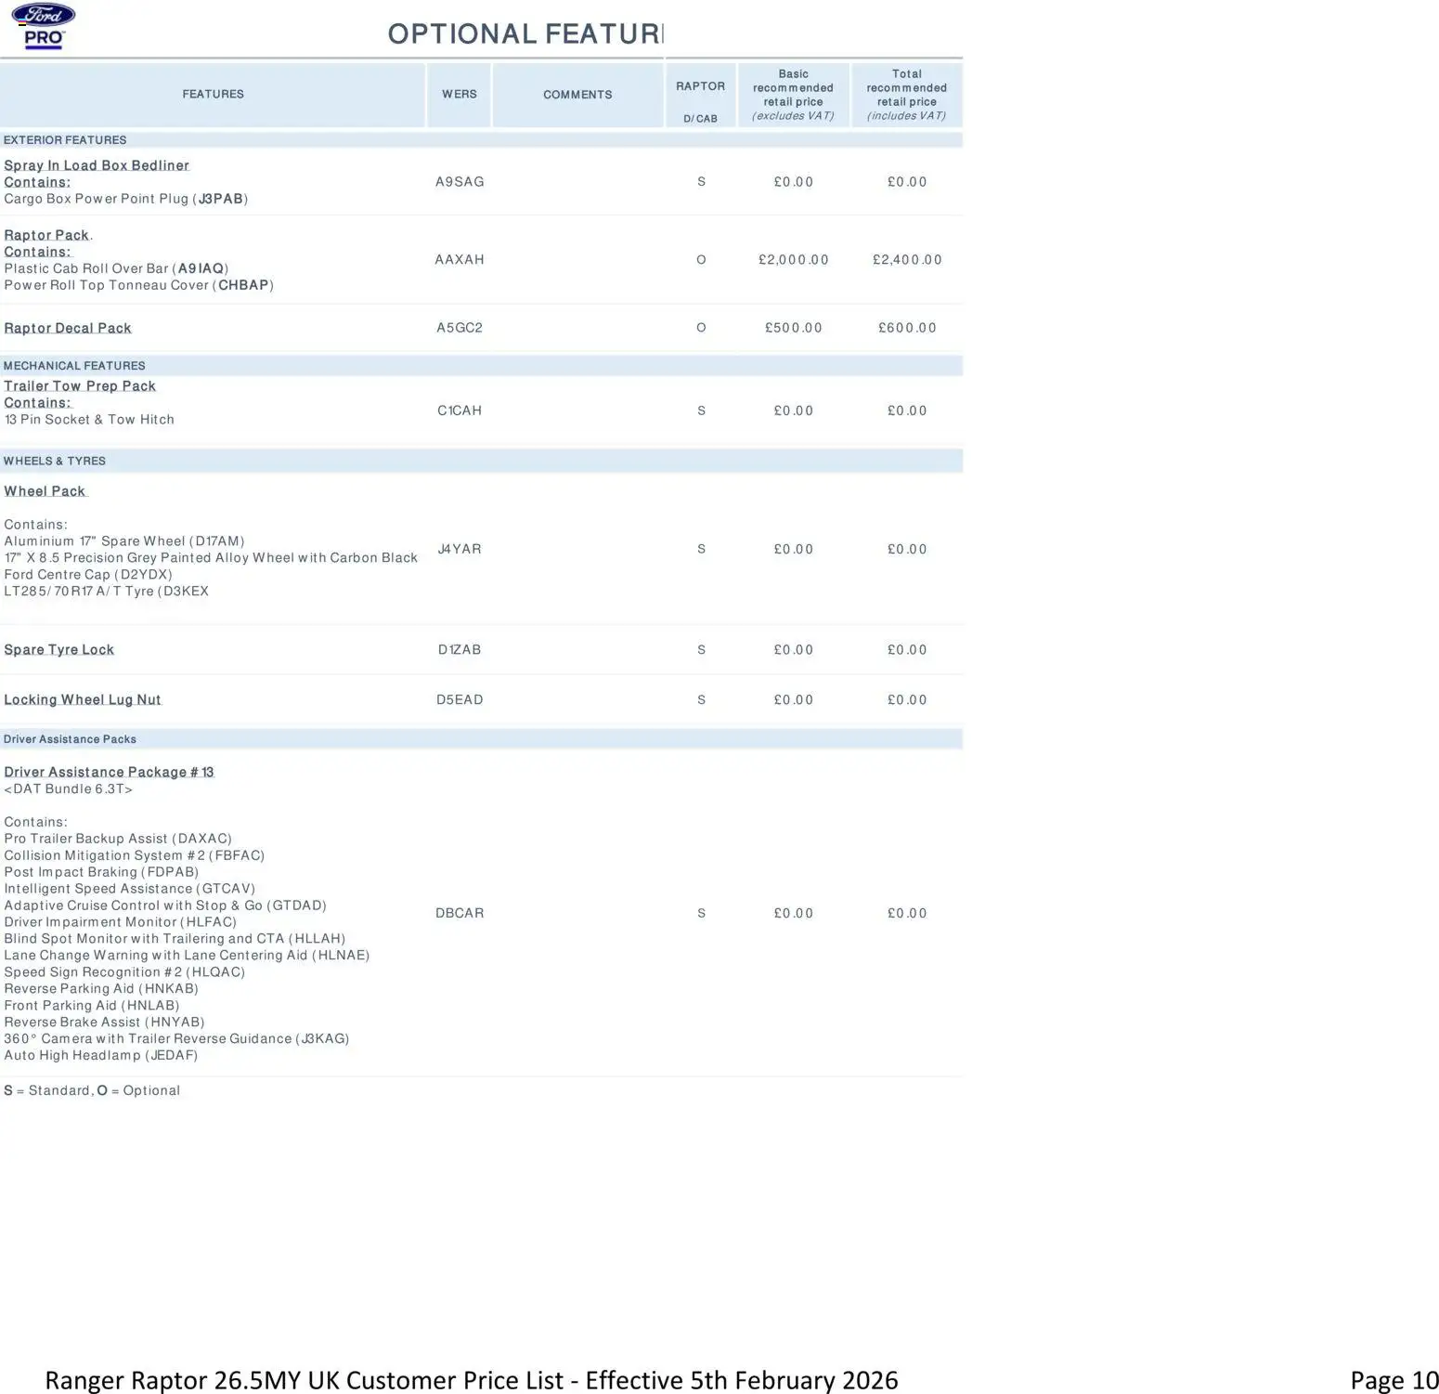Screen dimensions: 1439x1394
Task: Select the Raptor Pack underlined title
Action: point(46,235)
